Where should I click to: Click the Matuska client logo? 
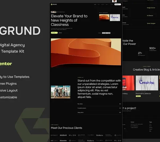click(x=54, y=141)
